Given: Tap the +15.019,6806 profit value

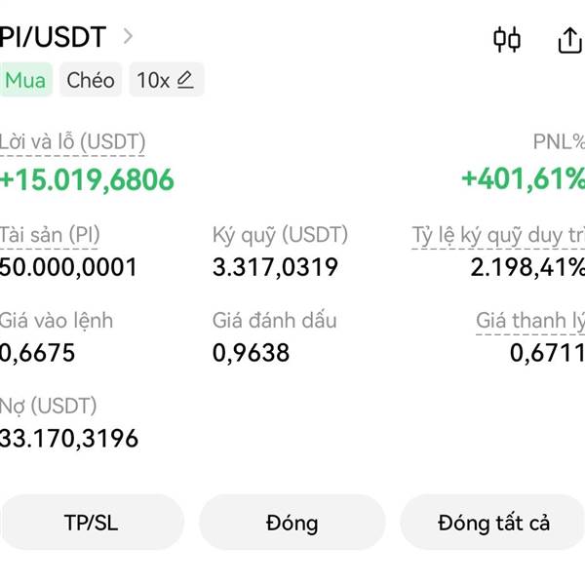Looking at the screenshot, I should pos(87,179).
